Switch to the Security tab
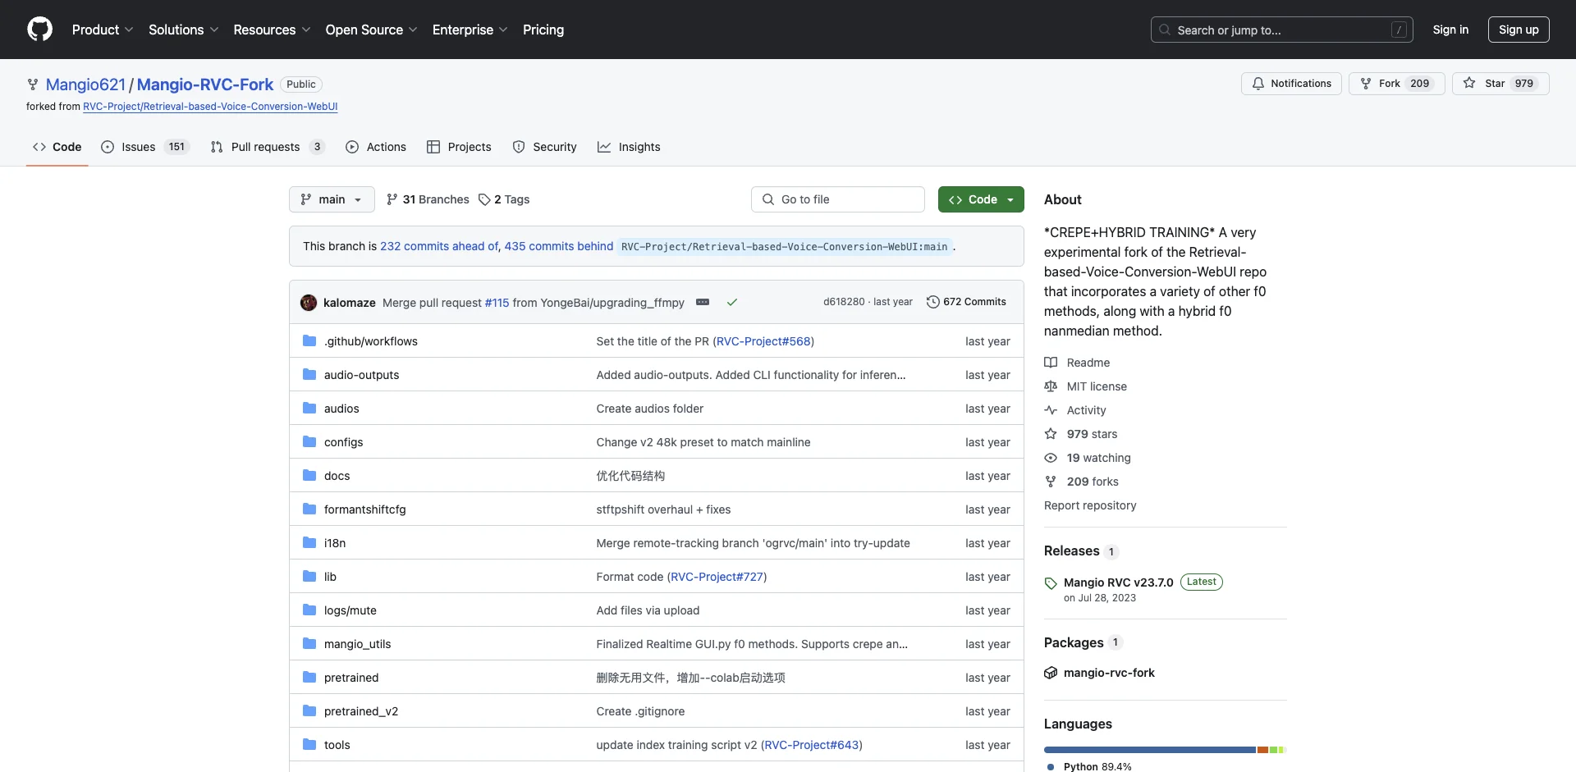This screenshot has width=1576, height=772. [545, 147]
